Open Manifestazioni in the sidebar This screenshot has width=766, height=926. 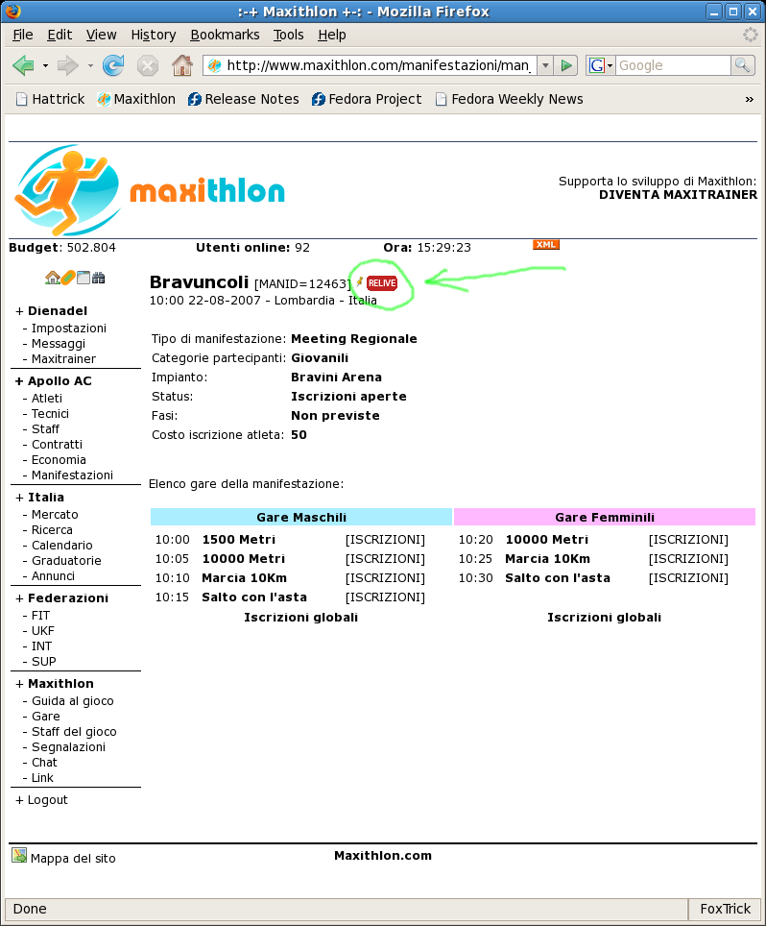pyautogui.click(x=72, y=475)
